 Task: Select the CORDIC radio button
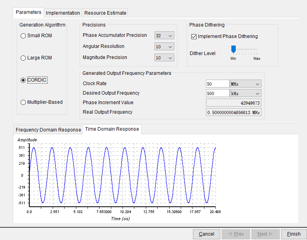pyautogui.click(x=23, y=80)
